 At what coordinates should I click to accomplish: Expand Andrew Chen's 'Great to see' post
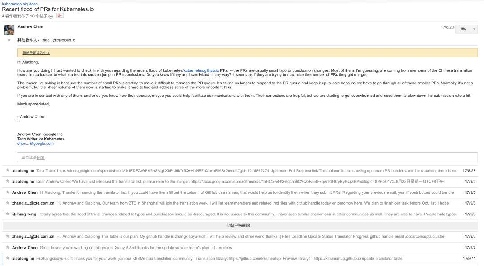[240, 248]
